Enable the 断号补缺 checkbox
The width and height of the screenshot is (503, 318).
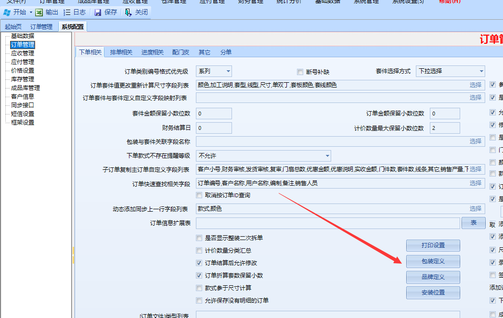tap(300, 72)
